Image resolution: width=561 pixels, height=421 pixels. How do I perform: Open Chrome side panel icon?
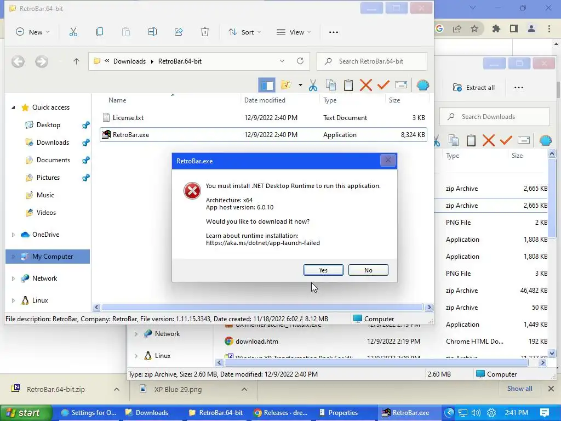pyautogui.click(x=514, y=29)
